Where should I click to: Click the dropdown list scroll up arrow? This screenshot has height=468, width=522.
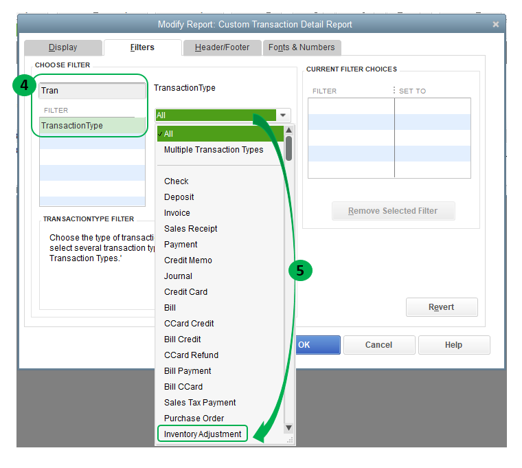click(289, 131)
